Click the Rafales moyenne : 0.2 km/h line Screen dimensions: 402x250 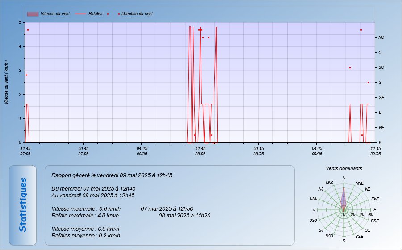(x=86, y=236)
